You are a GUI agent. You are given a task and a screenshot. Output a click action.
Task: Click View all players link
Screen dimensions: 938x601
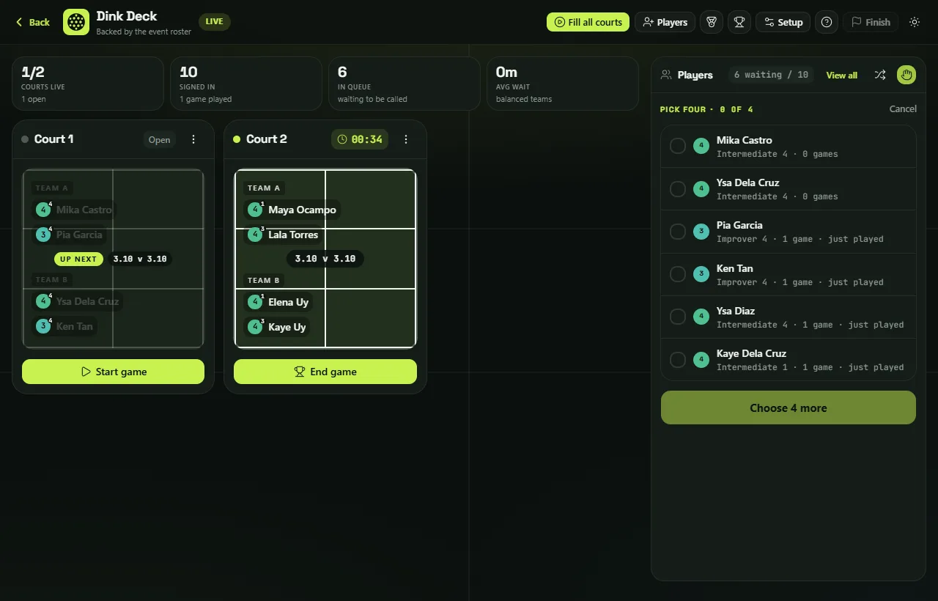coord(841,75)
